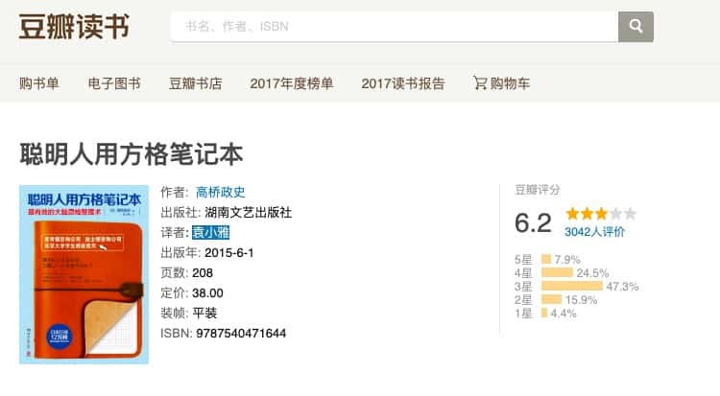
Task: Open the shopping cart icon
Action: (480, 83)
